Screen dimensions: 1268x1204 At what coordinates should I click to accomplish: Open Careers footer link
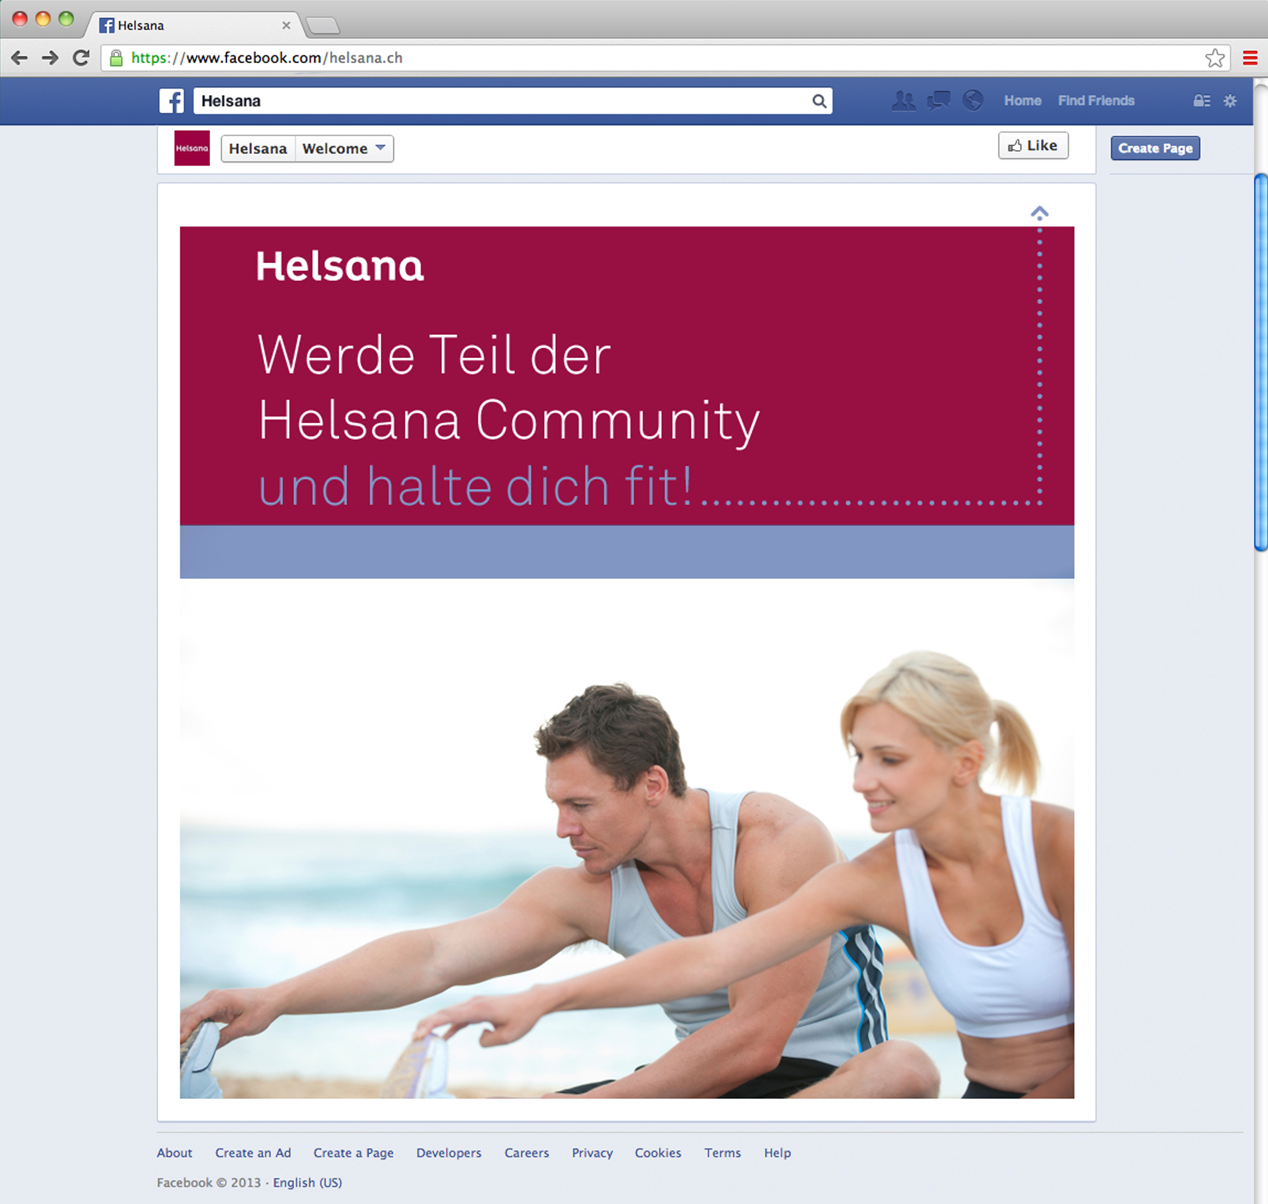pos(526,1153)
